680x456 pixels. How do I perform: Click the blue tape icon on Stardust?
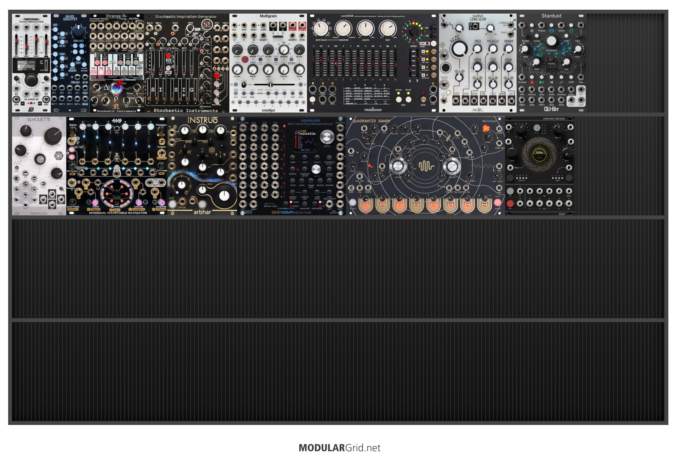click(x=551, y=30)
